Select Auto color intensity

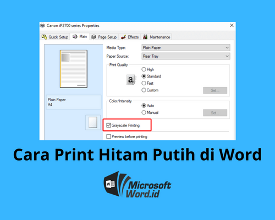pyautogui.click(x=148, y=106)
